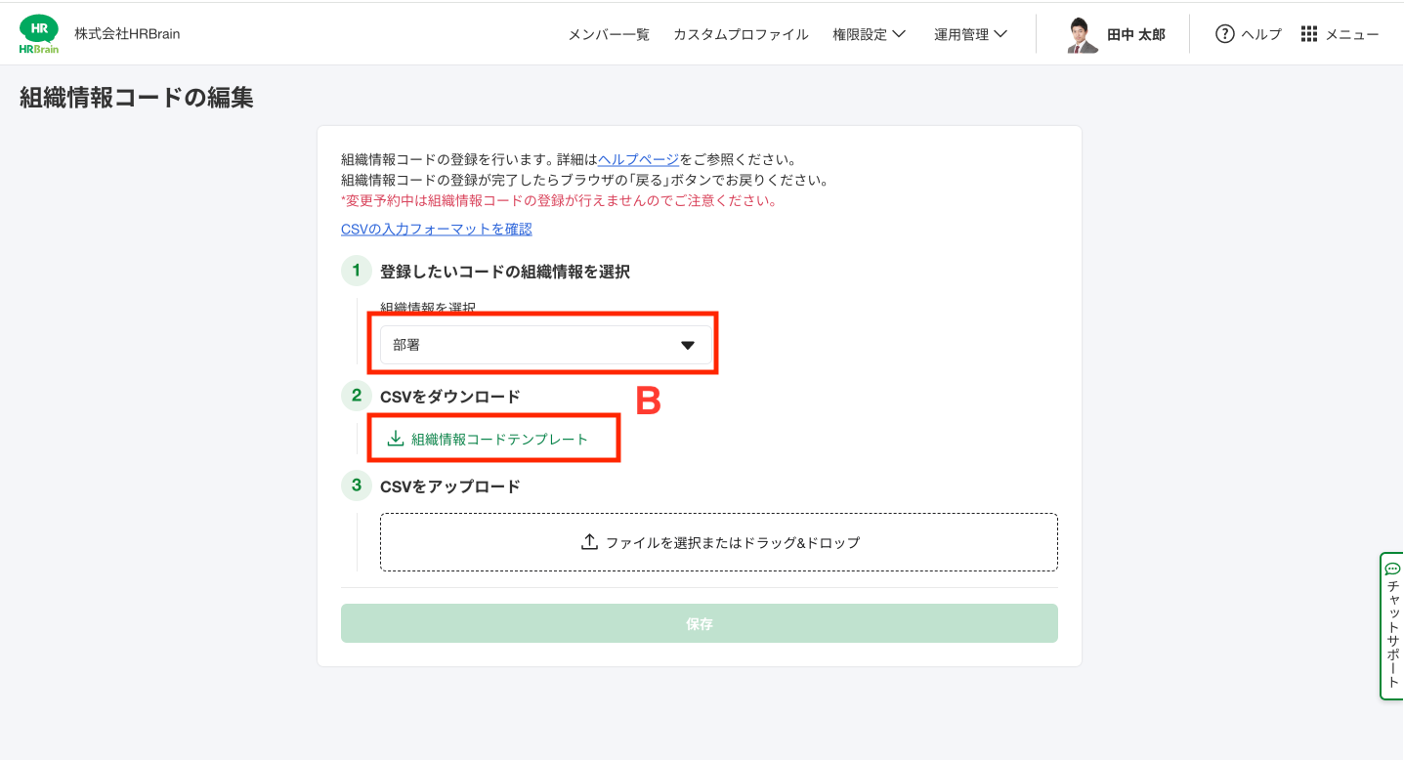The width and height of the screenshot is (1404, 760).
Task: Download the 組織情報コードテンプレート CSV
Action: (499, 440)
